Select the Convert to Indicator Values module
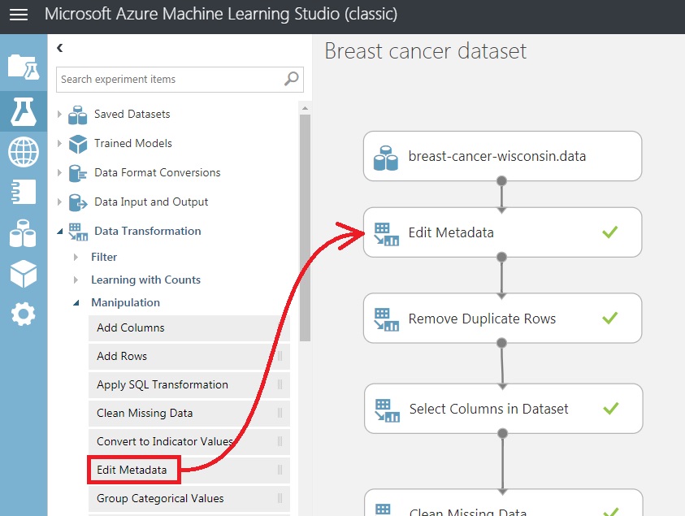 coord(189,441)
